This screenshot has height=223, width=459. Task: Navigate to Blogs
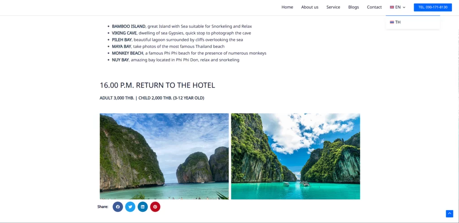[354, 7]
